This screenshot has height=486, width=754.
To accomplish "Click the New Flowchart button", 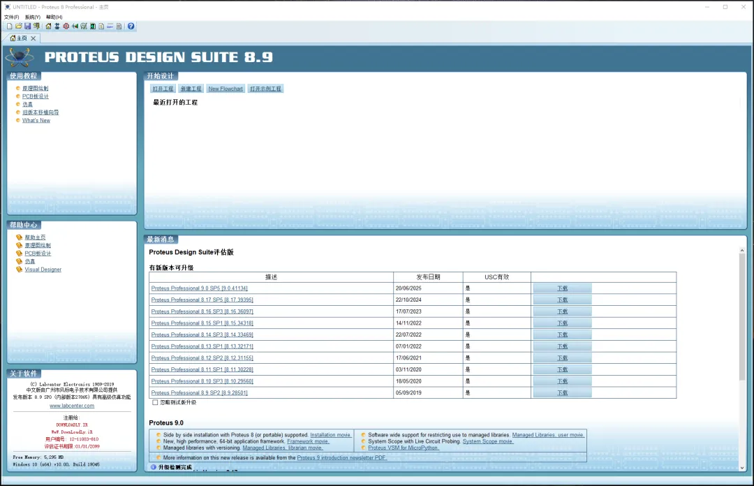I will pos(226,89).
